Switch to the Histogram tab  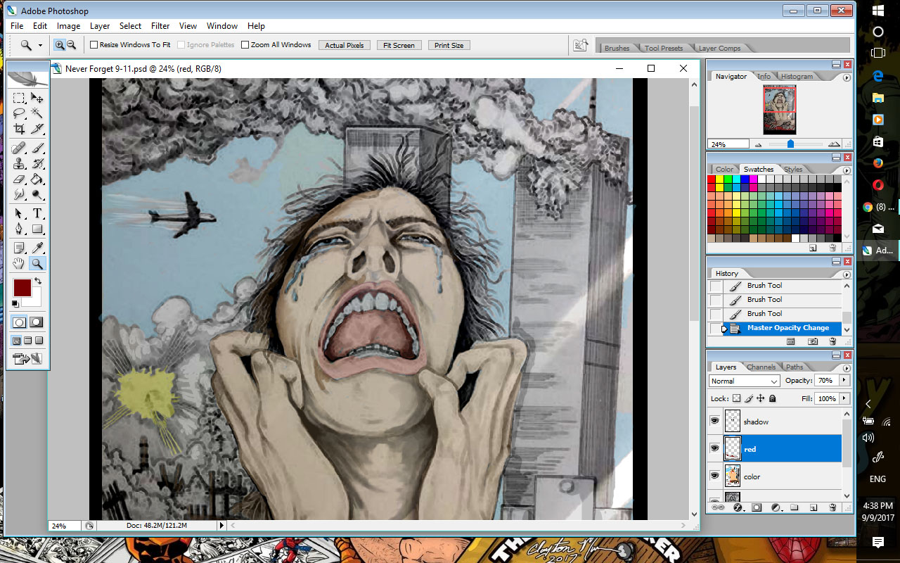[797, 77]
